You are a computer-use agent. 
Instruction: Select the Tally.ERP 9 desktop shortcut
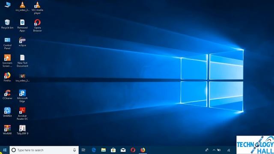(x=22, y=130)
